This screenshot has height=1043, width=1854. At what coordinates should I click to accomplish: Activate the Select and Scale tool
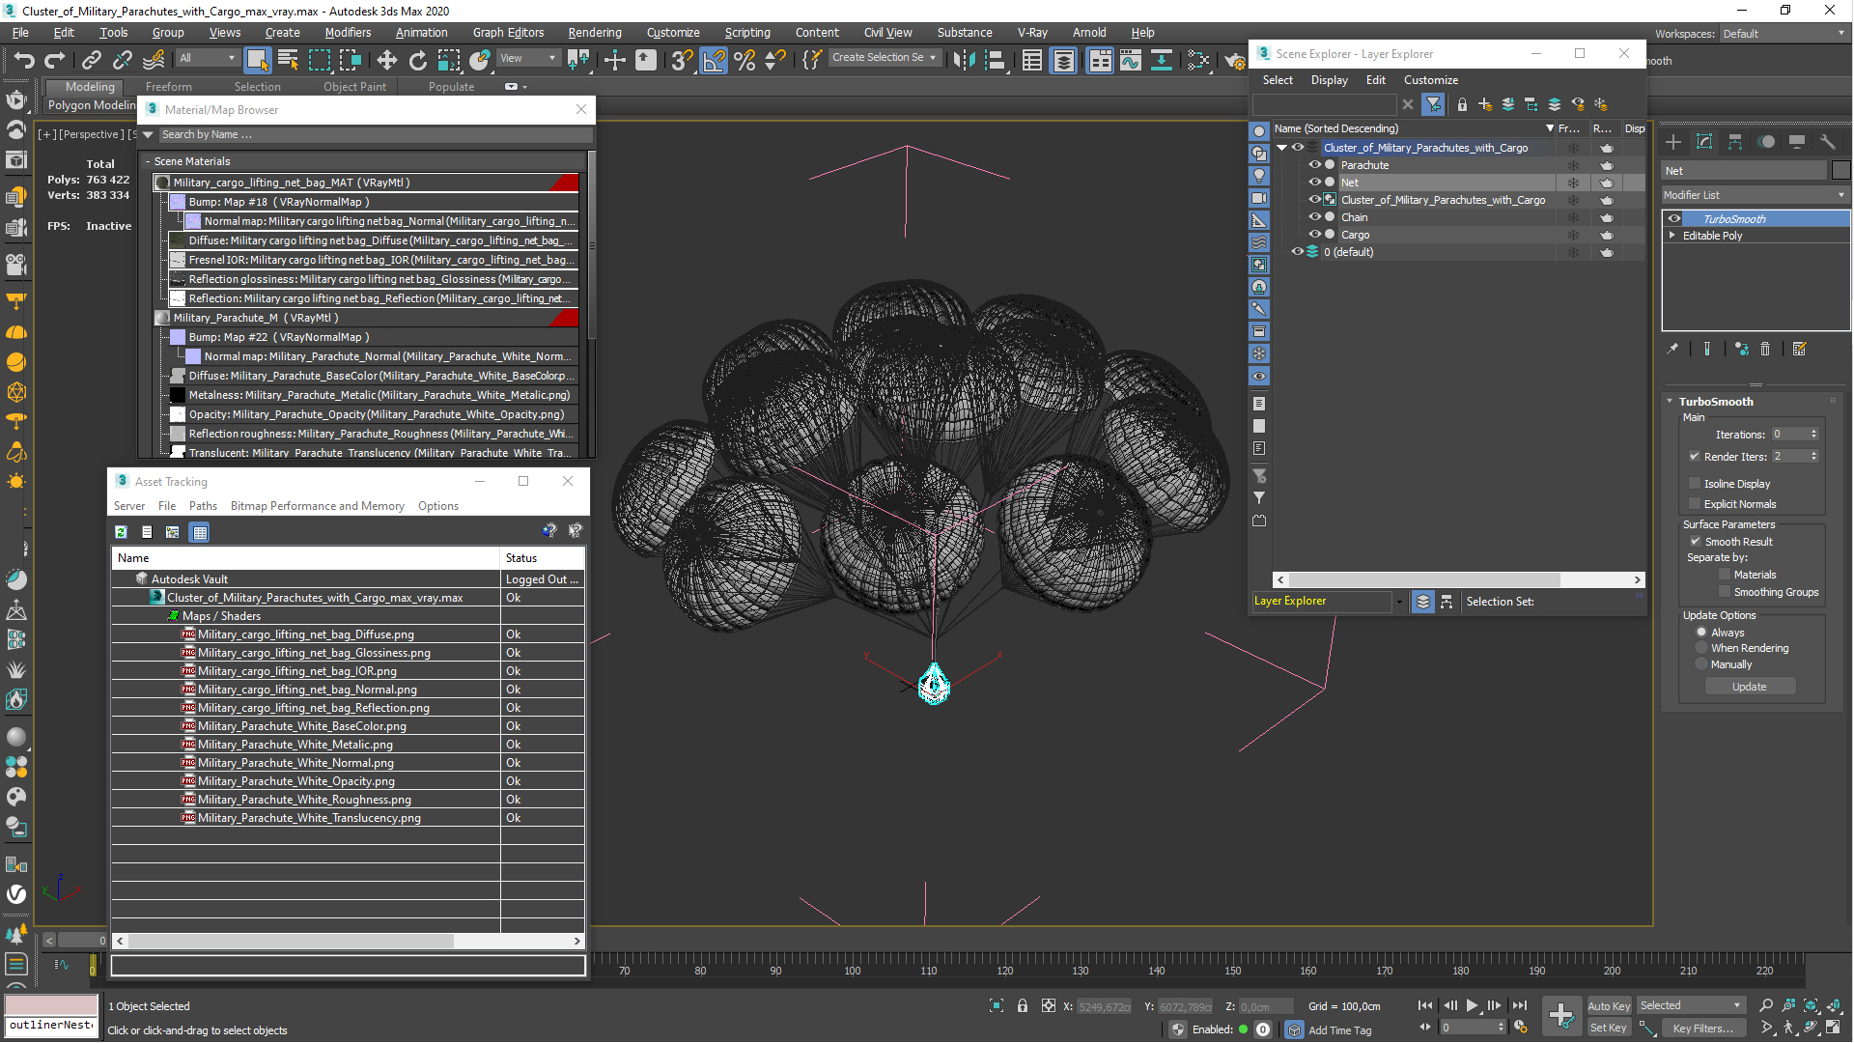tap(449, 60)
